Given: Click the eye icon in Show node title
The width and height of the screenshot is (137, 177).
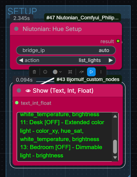Looking at the screenshot, I should click(28, 91).
